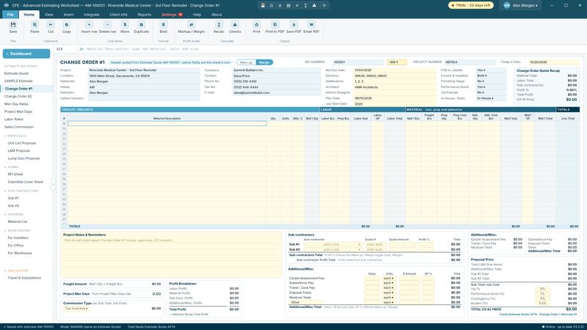
Task: Click the Copy icon
Action: [x=66, y=25]
